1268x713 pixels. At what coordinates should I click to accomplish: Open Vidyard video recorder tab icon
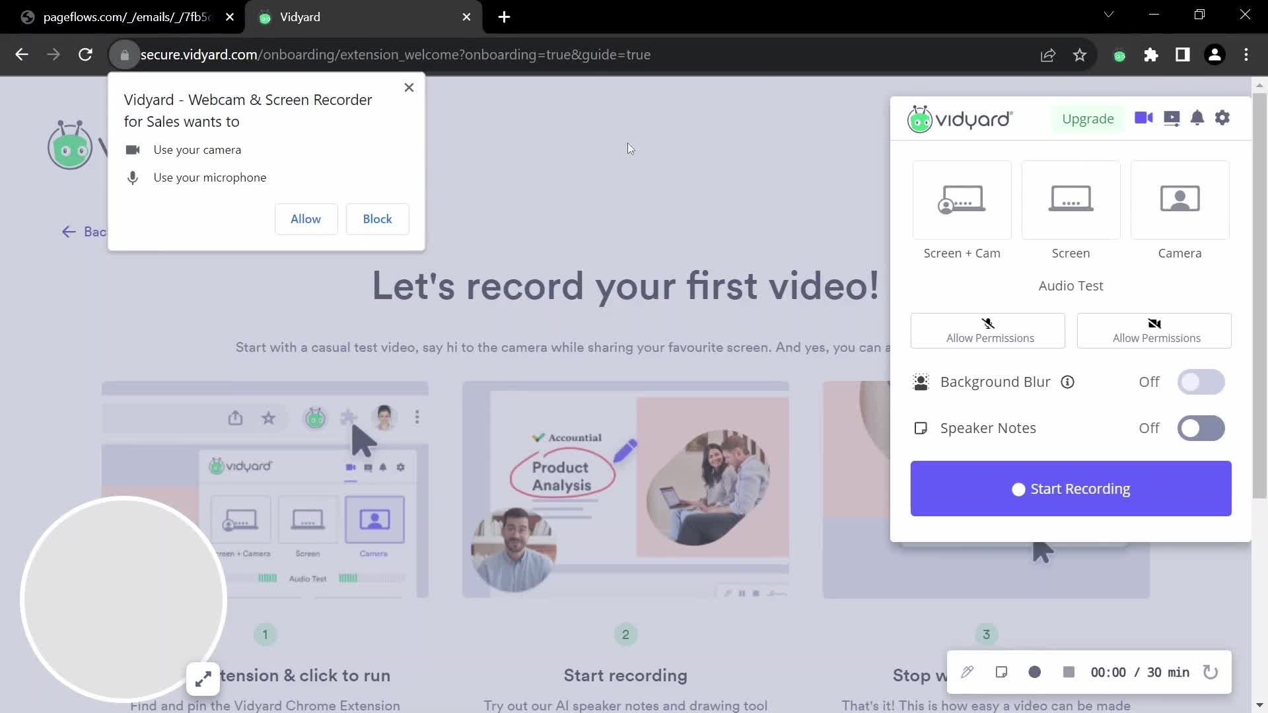coord(1143,118)
